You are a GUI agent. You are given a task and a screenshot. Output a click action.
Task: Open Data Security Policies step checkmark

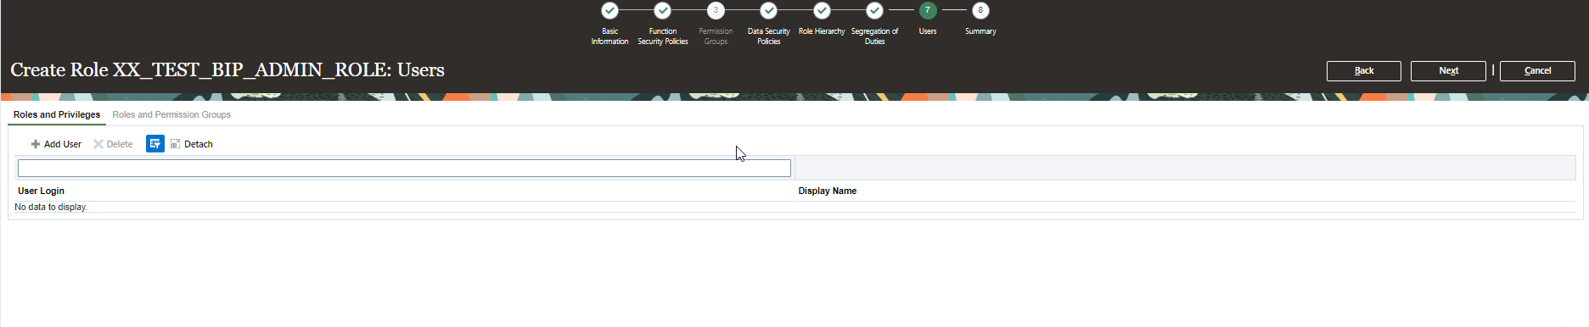tap(769, 10)
